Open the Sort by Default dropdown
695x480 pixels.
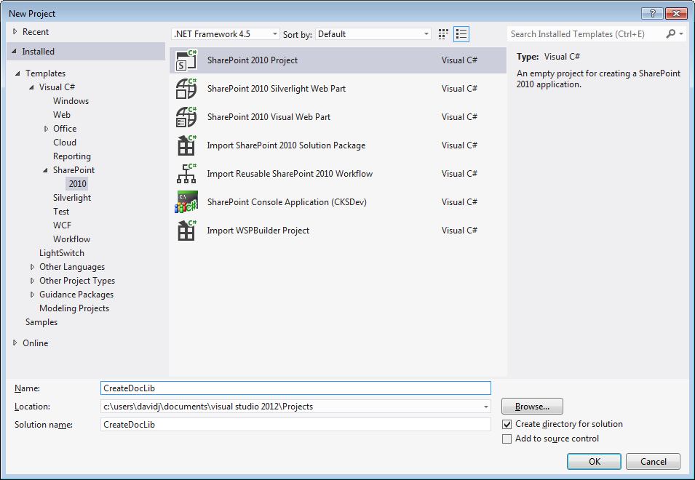(373, 34)
